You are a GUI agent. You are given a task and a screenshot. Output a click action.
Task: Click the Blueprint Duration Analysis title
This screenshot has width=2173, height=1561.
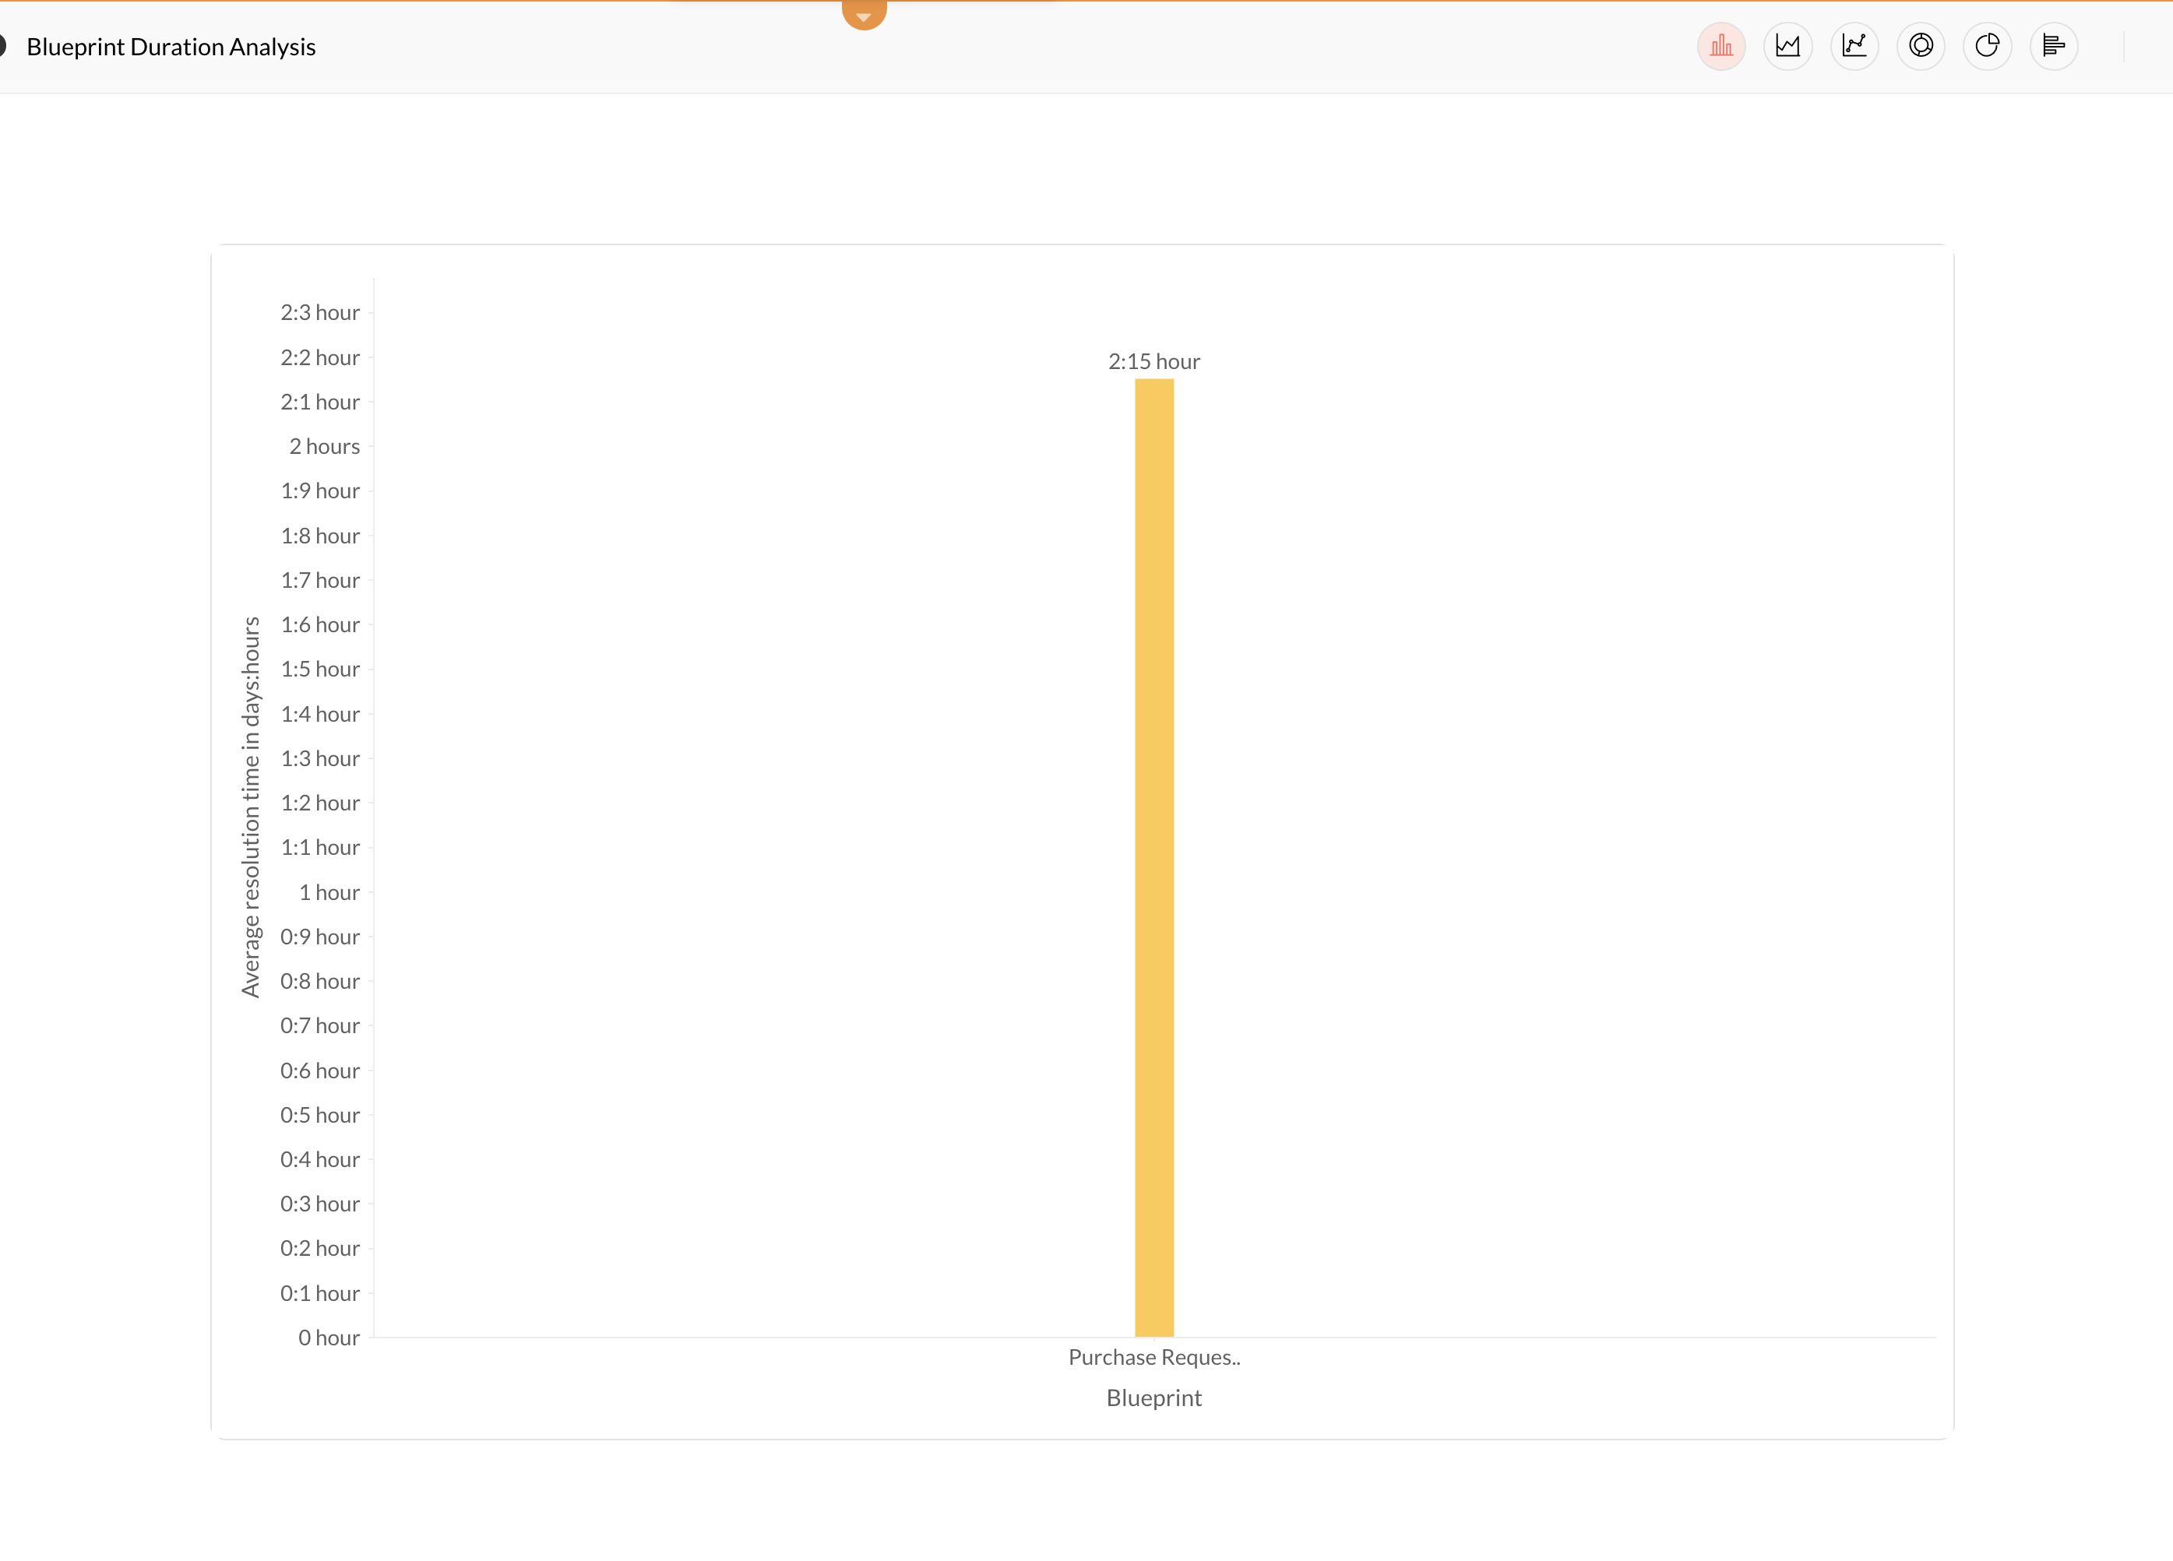pos(171,47)
